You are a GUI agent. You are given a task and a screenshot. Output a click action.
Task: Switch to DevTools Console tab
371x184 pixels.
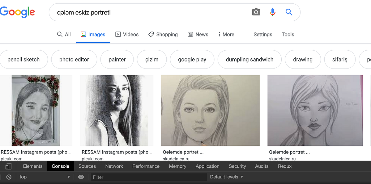click(x=60, y=166)
